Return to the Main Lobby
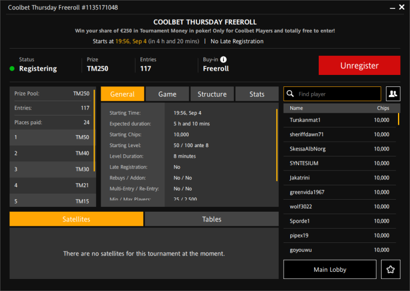The width and height of the screenshot is (410, 291). point(330,269)
